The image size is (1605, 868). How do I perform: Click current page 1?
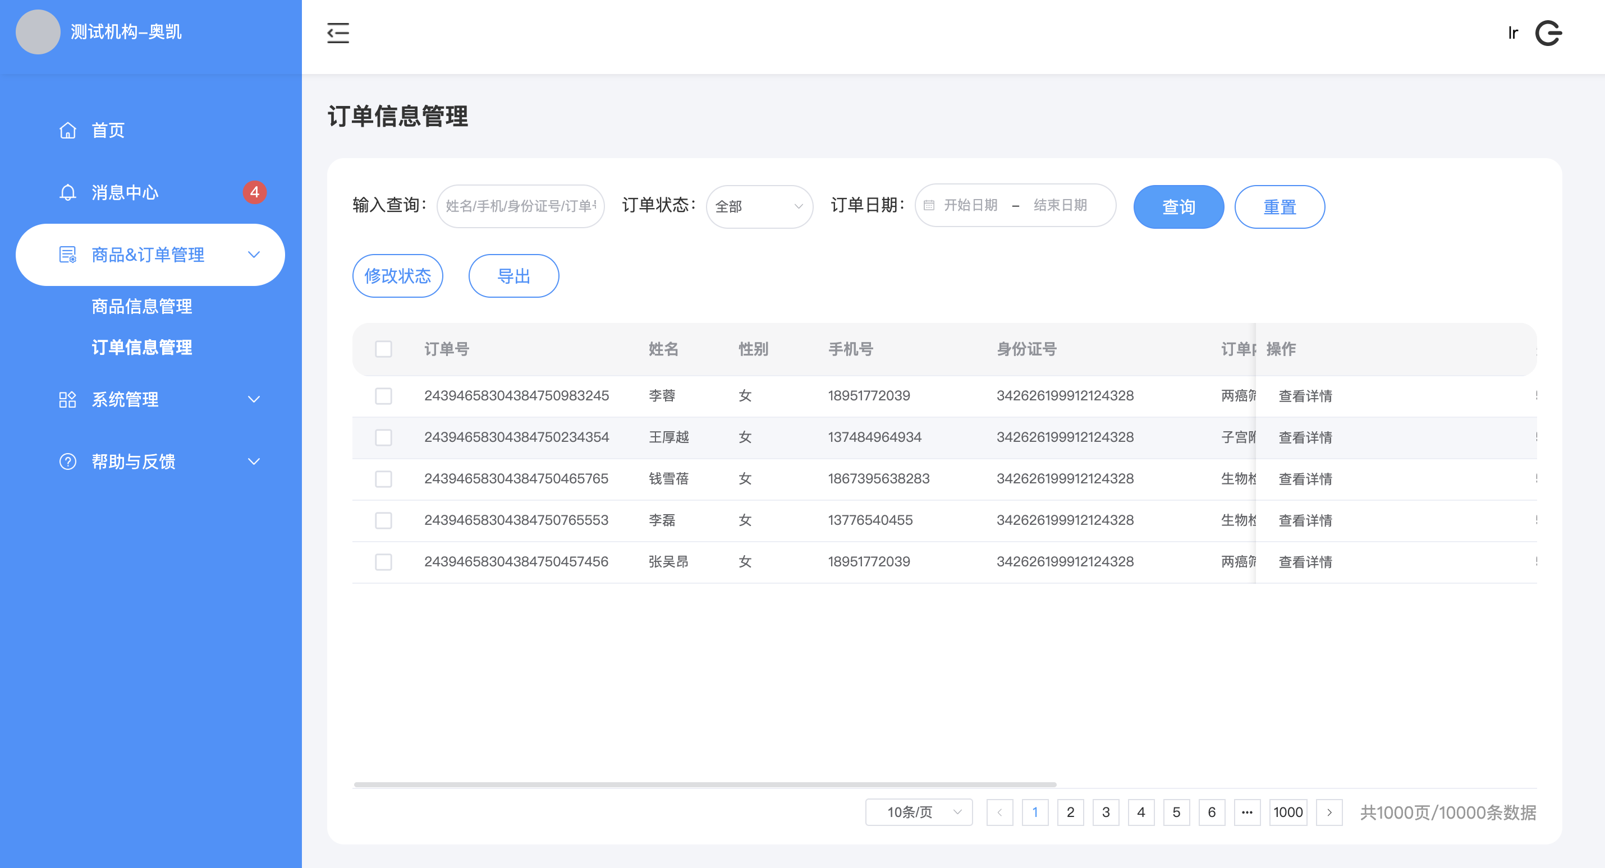[1035, 812]
